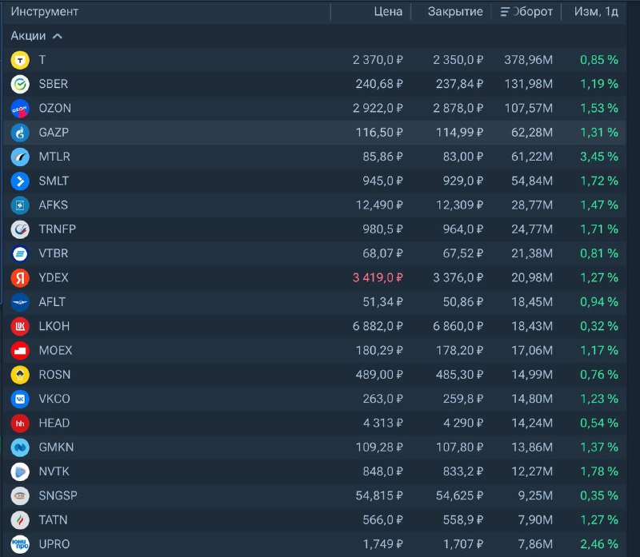Click SBER price 240,68 ₽
Image resolution: width=640 pixels, height=557 pixels.
coord(379,84)
